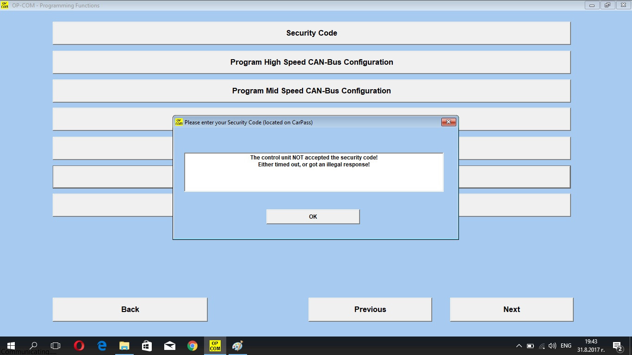Screen dimensions: 632x355
Task: Confirm the error dialog with OK
Action: 313,216
